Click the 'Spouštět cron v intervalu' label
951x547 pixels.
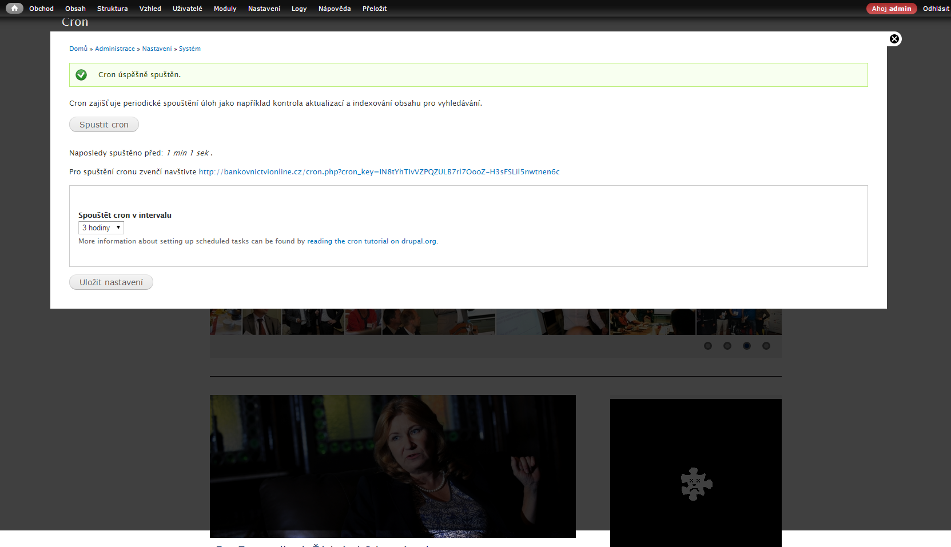125,215
